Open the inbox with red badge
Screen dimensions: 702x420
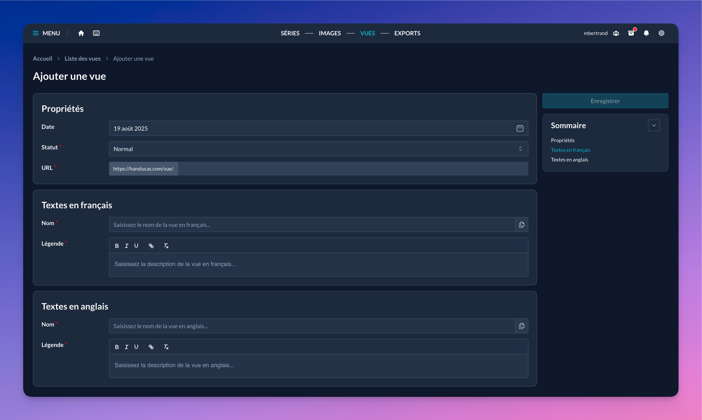coord(631,33)
